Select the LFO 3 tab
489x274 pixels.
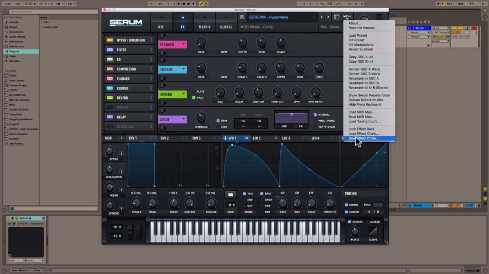point(294,138)
